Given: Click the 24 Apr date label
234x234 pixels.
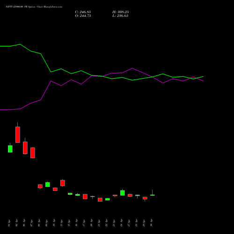Looking at the screenshot, I should [x=121, y=223].
